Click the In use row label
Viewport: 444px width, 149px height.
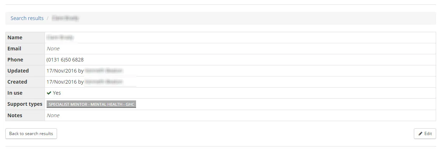tap(15, 93)
